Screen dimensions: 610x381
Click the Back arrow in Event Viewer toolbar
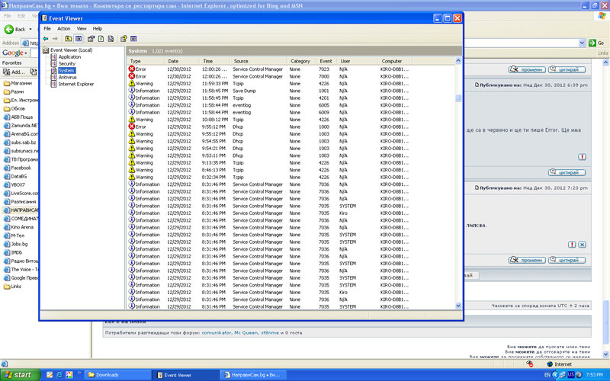46,39
